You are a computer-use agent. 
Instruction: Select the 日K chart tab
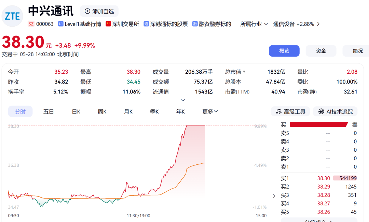tap(76, 112)
